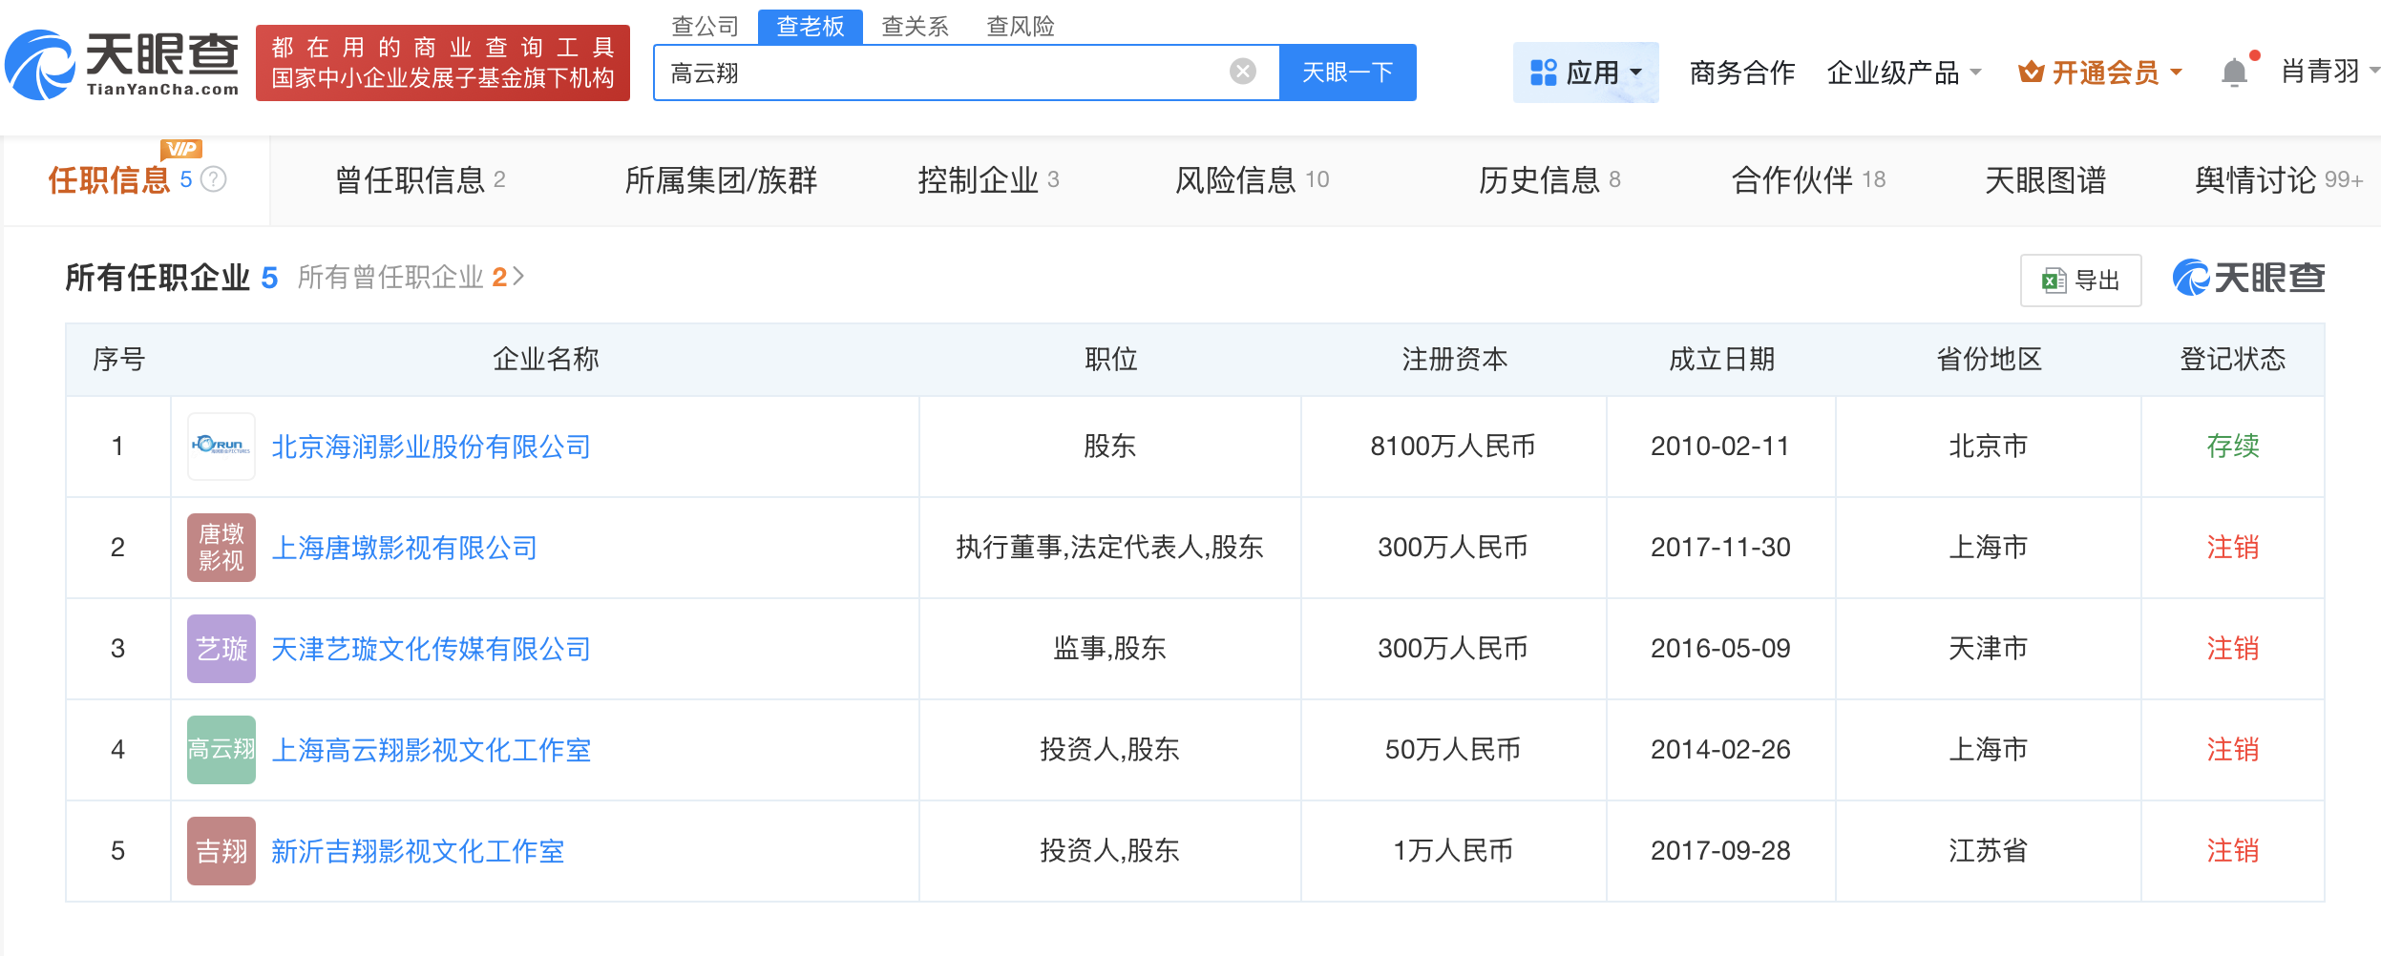The image size is (2381, 956).
Task: Click the 高云翔 studio logo icon
Action: pyautogui.click(x=221, y=750)
